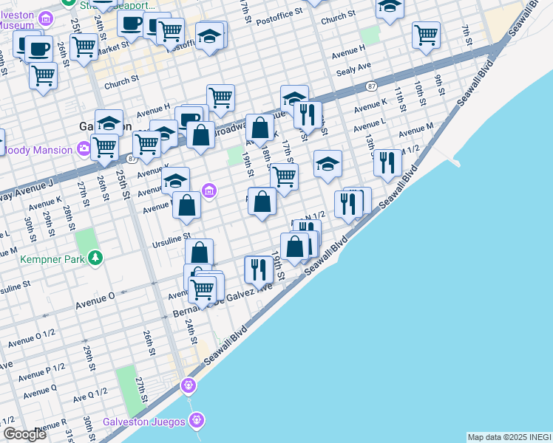Click the Kempner Park label
This screenshot has width=553, height=443.
pos(52,259)
